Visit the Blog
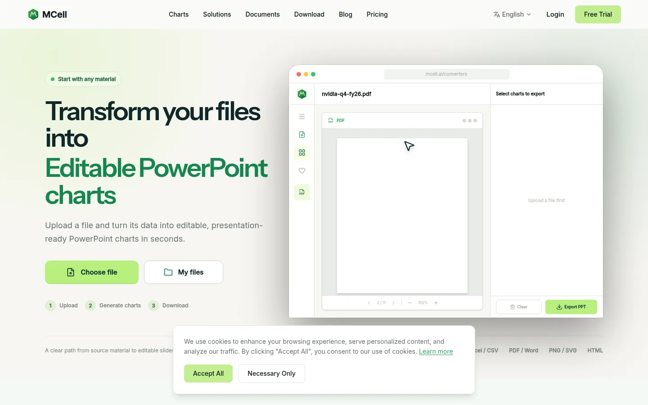The image size is (648, 405). 346,14
